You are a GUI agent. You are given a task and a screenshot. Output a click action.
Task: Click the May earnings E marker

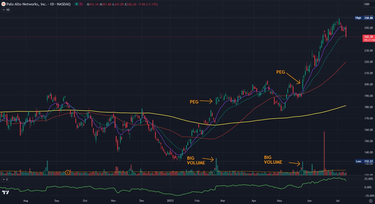pos(301,172)
